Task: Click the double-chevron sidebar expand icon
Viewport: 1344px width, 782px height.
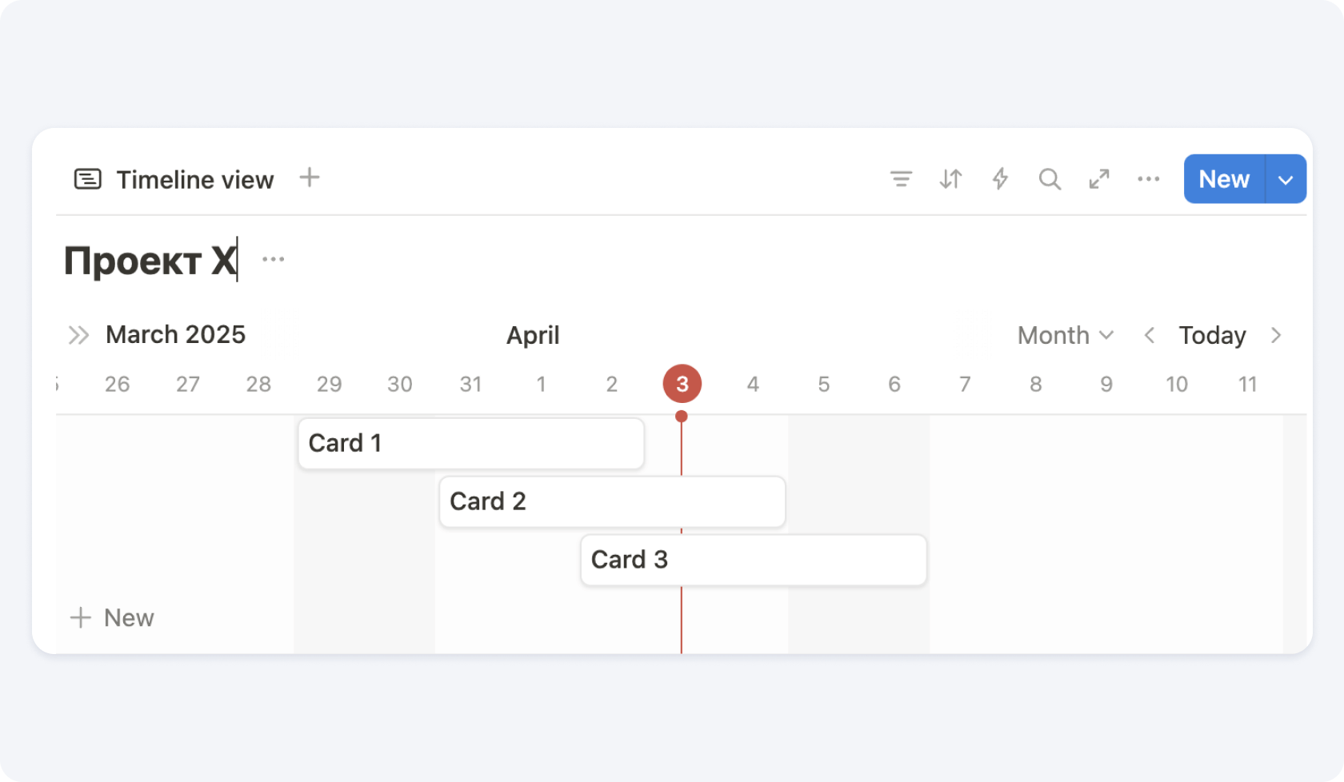Action: pos(78,335)
